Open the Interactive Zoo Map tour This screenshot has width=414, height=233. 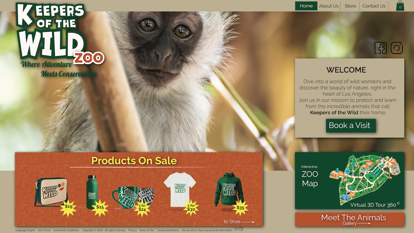point(350,180)
